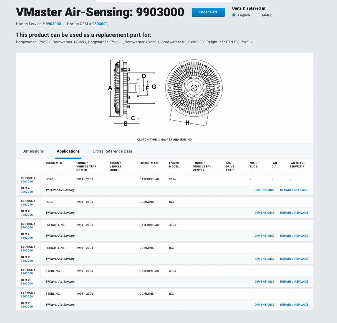Select the Metric units radio button
337x323 pixels.
(x=258, y=15)
